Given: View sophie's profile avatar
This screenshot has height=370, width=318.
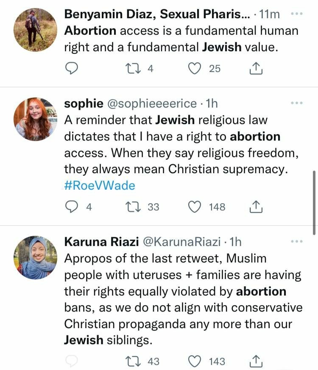Looking at the screenshot, I should click(x=35, y=119).
